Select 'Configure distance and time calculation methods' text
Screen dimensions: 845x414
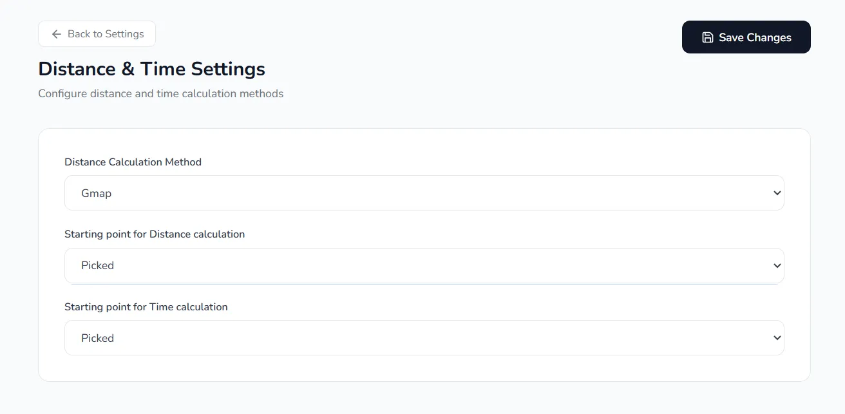click(161, 93)
